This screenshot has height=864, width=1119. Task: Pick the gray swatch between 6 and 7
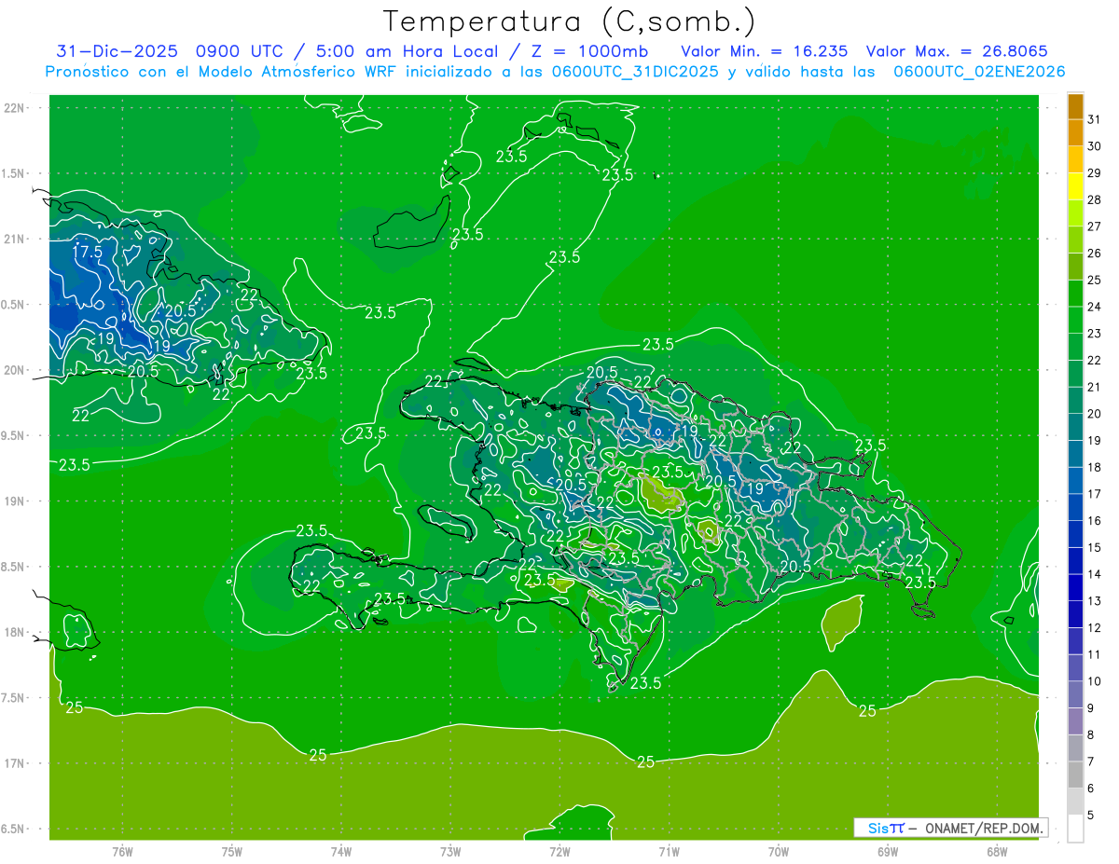click(x=1075, y=775)
